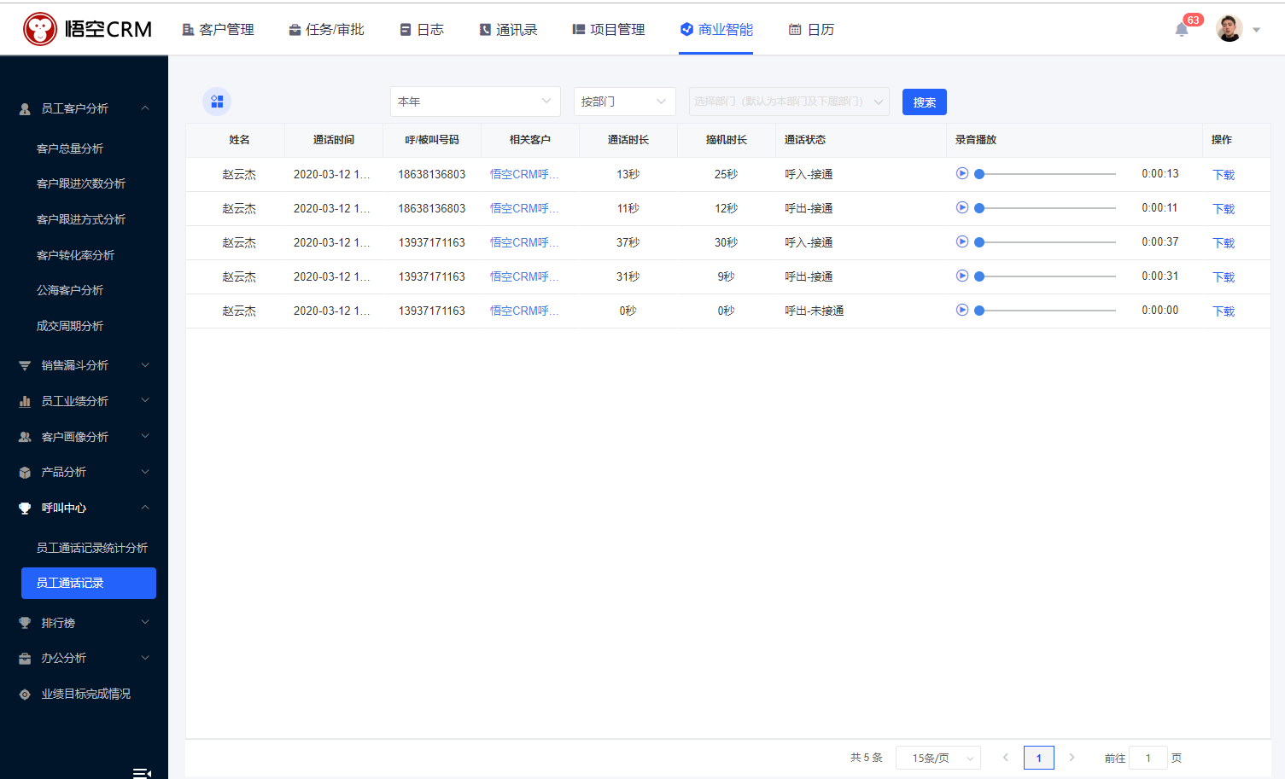Play recording for the 13秒 call
This screenshot has height=779, width=1285.
point(962,173)
